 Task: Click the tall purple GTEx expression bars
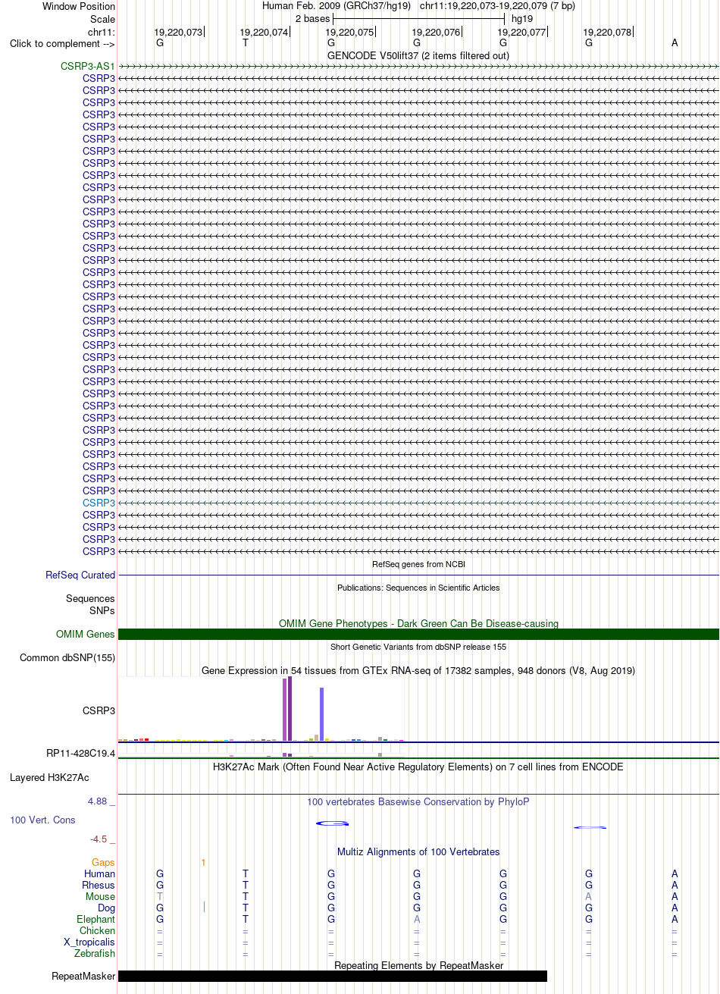pos(287,709)
